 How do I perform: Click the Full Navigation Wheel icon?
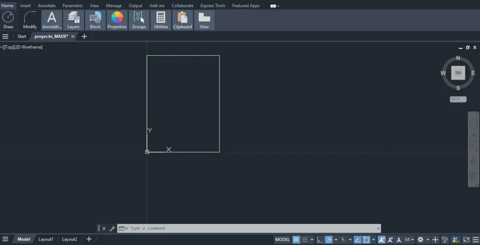click(473, 122)
